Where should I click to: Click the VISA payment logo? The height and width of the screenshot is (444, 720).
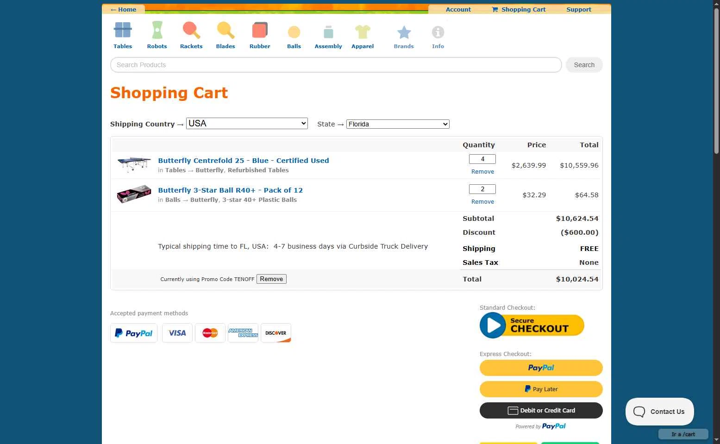pos(177,333)
